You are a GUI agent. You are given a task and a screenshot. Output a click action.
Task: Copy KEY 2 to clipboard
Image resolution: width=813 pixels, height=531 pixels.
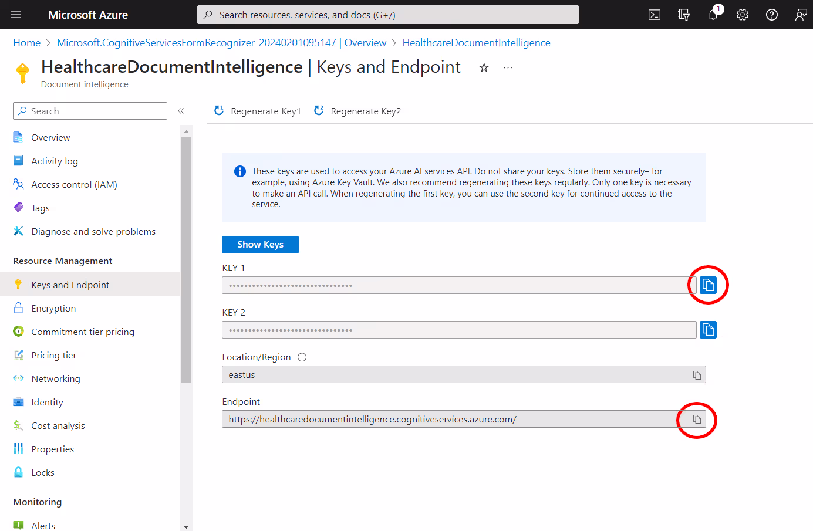[x=709, y=330]
